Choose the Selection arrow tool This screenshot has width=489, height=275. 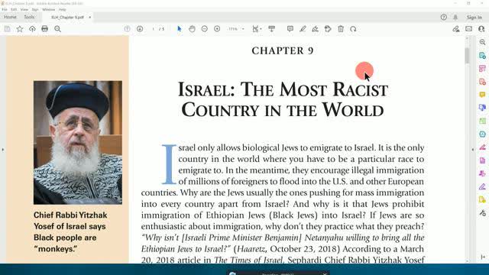(x=179, y=29)
